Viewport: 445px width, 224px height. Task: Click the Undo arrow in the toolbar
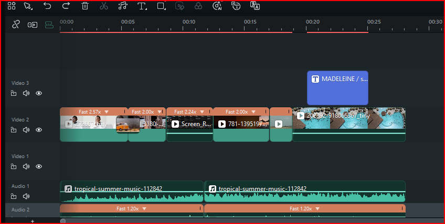pyautogui.click(x=47, y=6)
